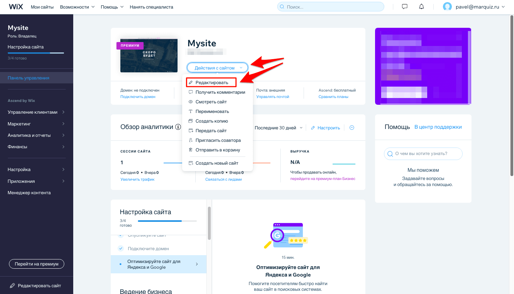
Task: Click the magnifier icon in the help search
Action: (390, 154)
